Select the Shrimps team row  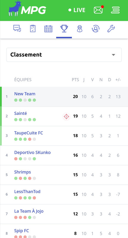point(64,175)
